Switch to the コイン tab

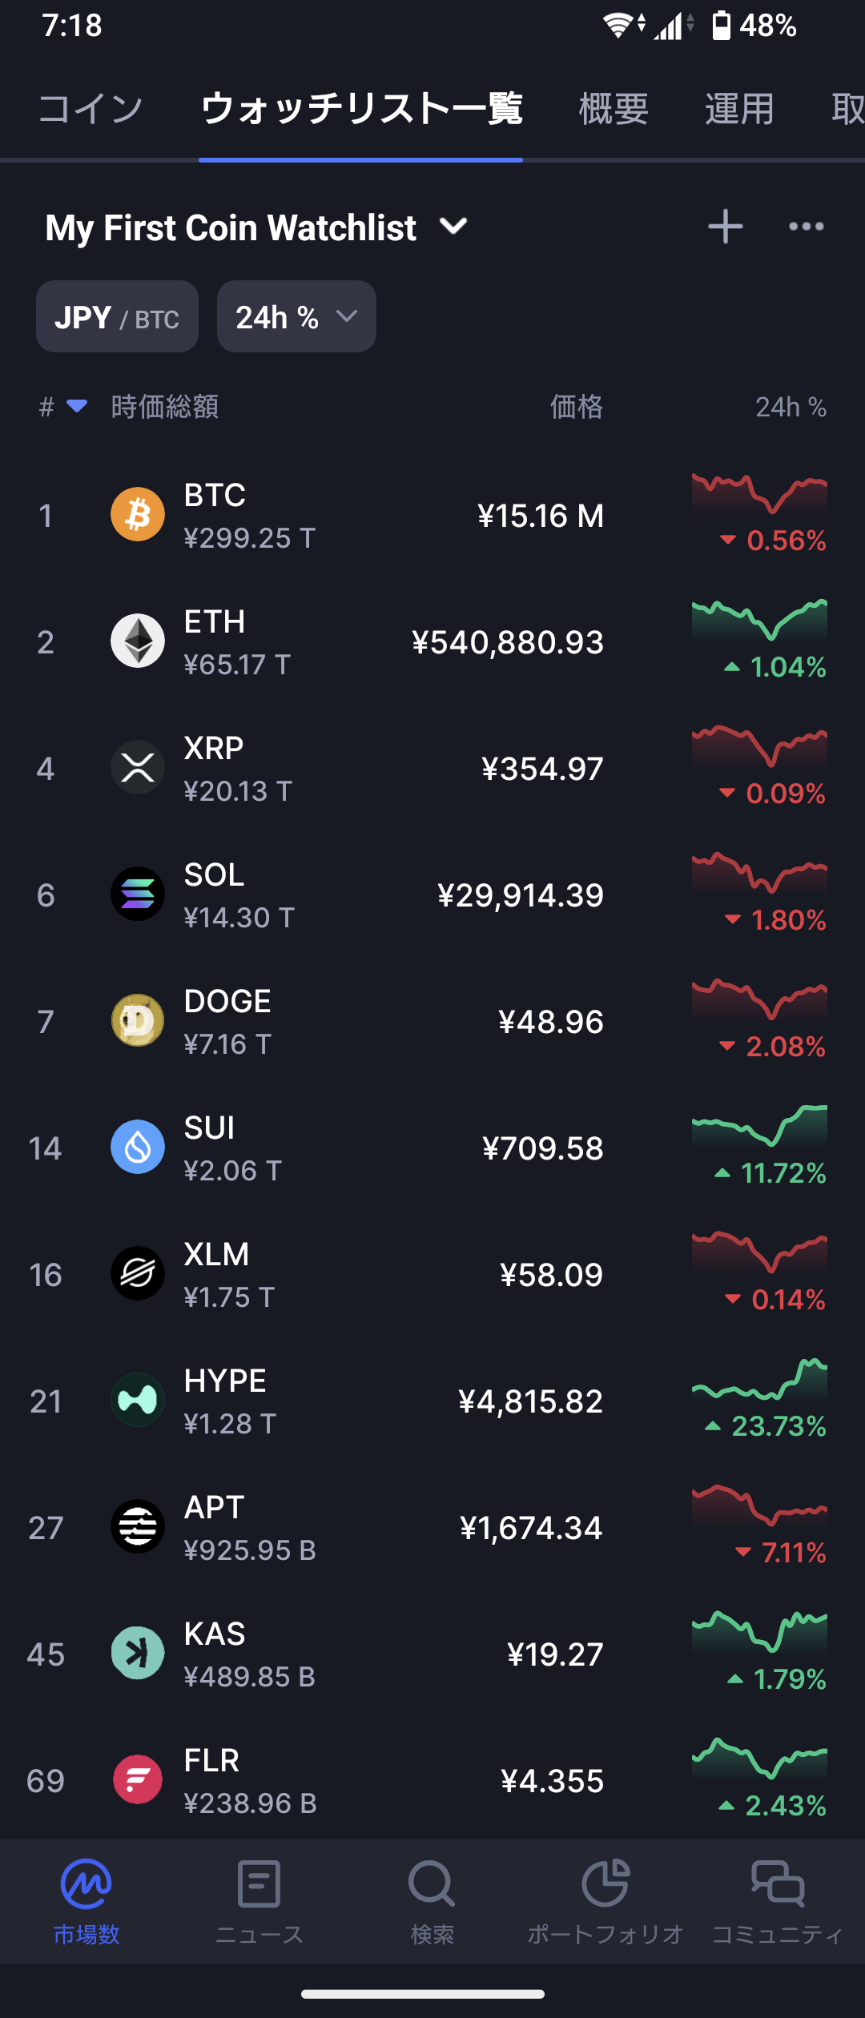[91, 108]
